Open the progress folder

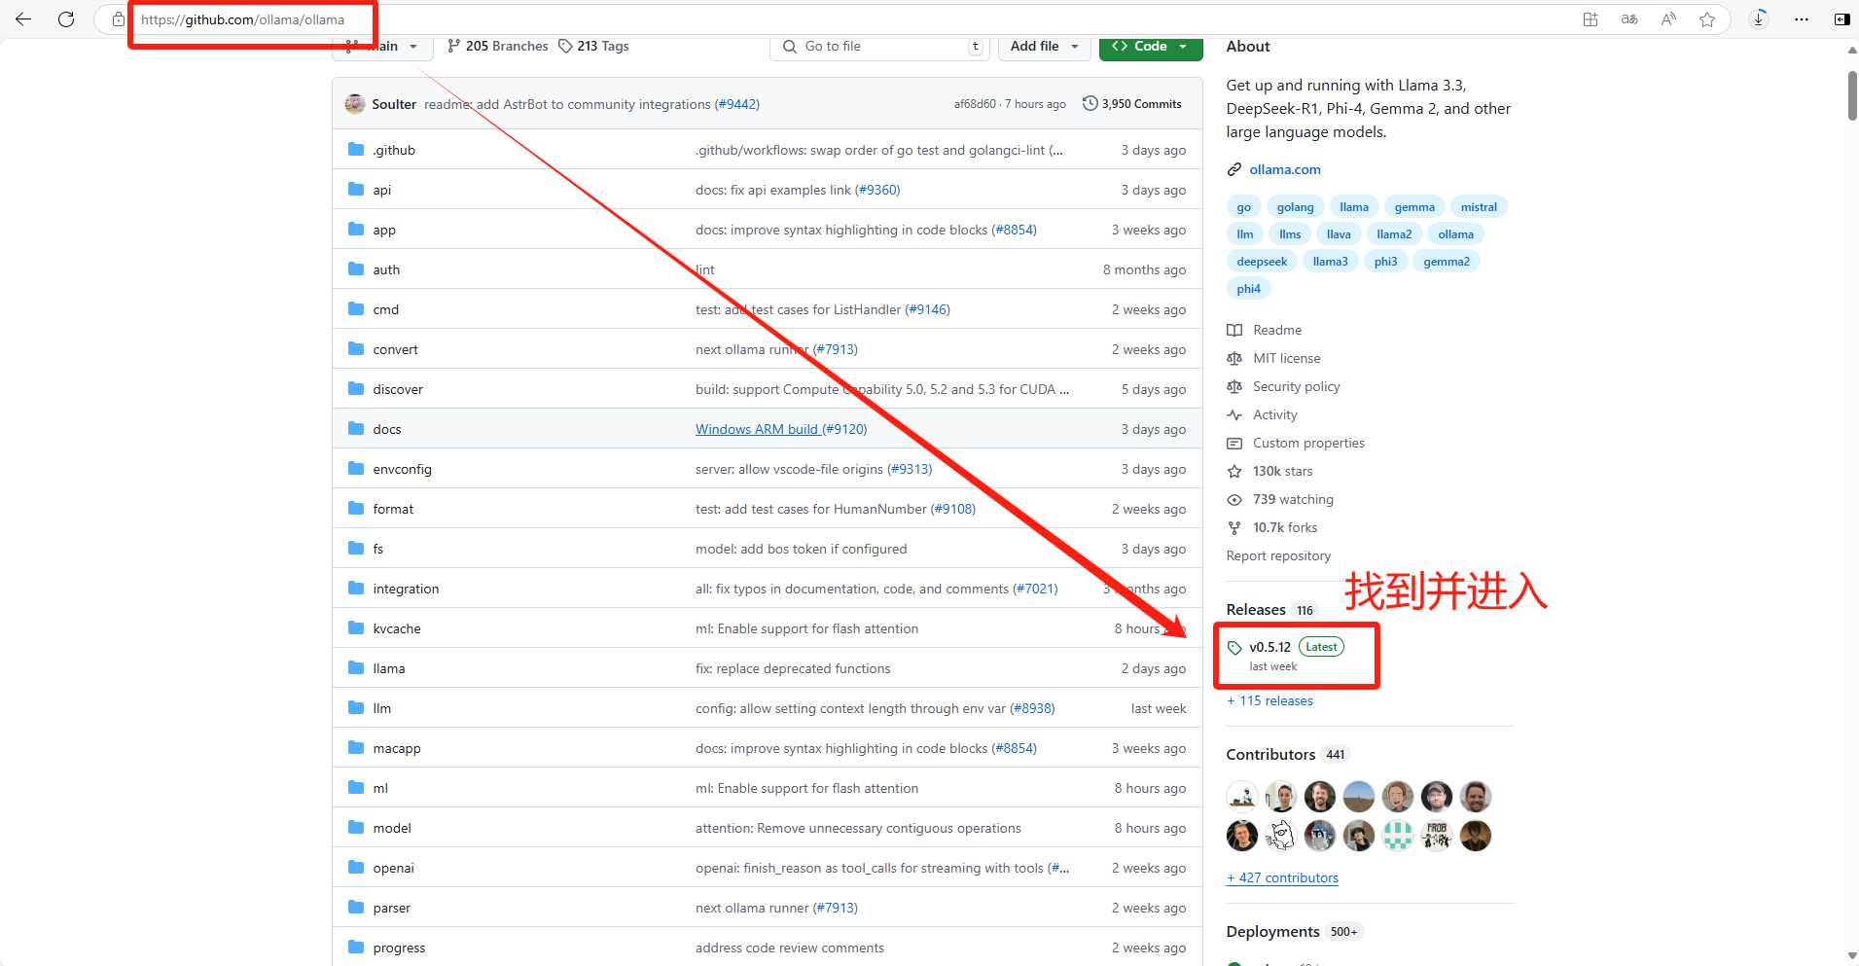pyautogui.click(x=399, y=948)
